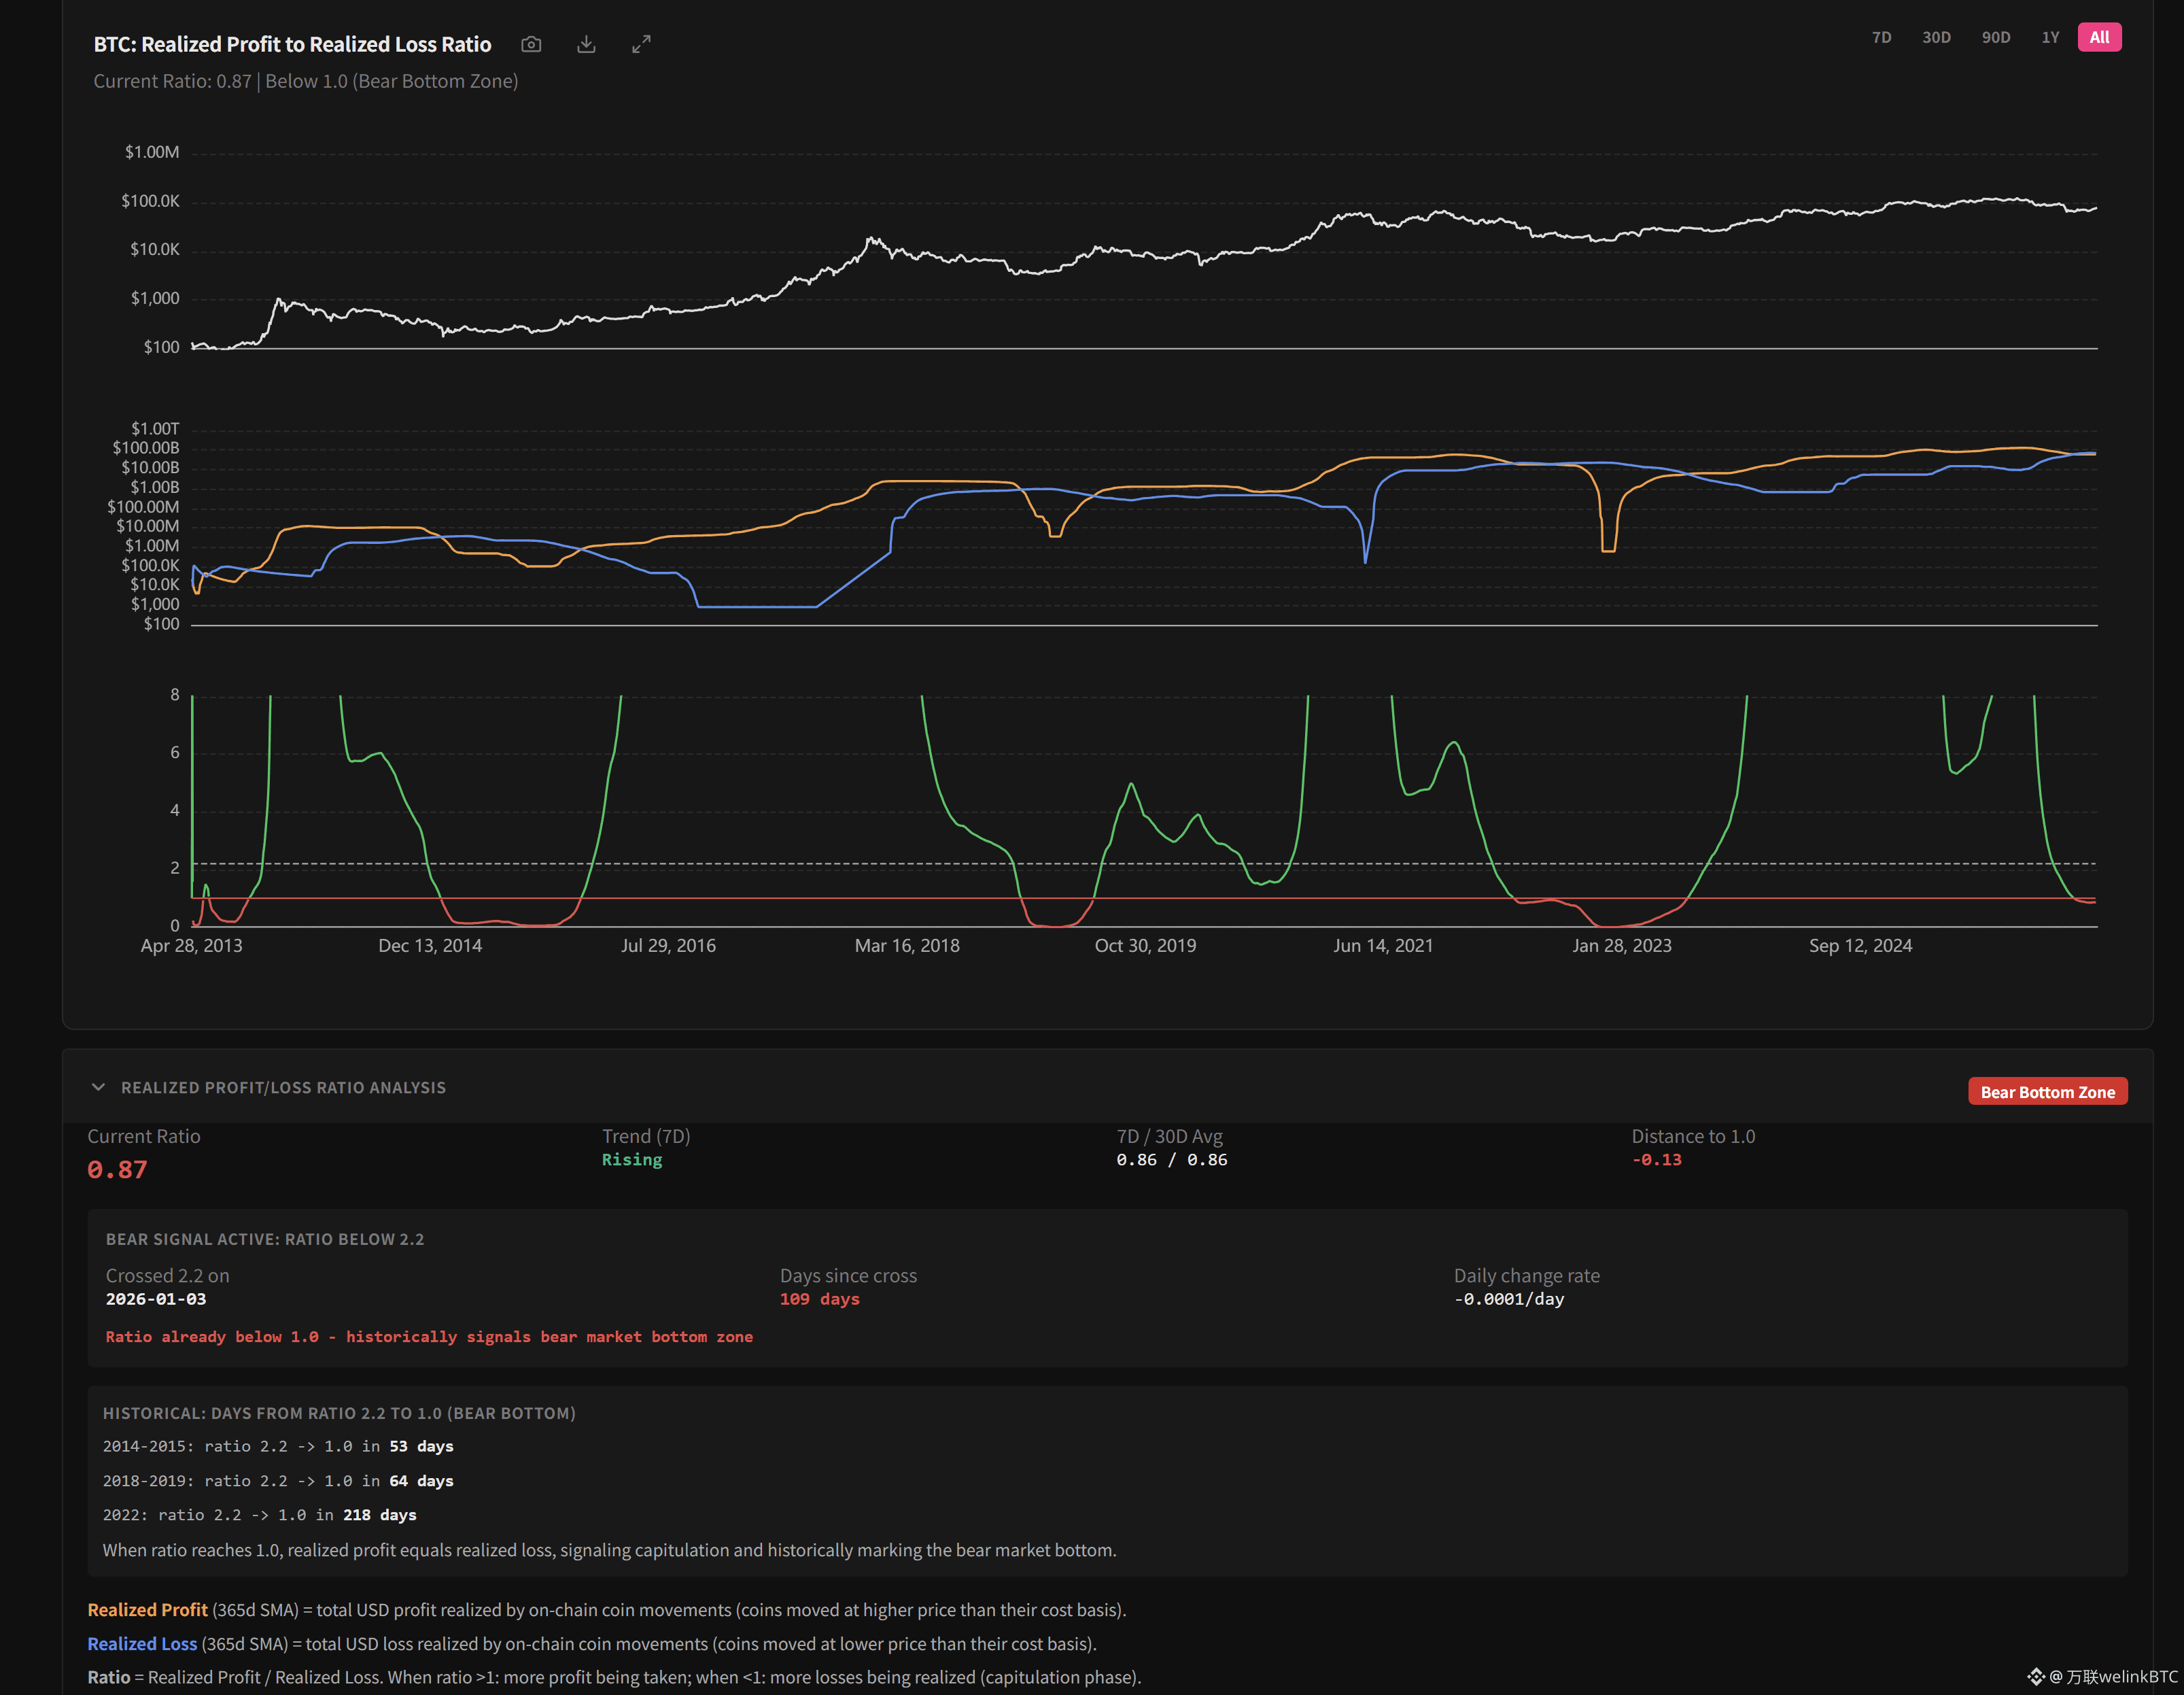Click the Jun 14, 2021 axis label
Screen dimensions: 2184x1695
click(1383, 946)
